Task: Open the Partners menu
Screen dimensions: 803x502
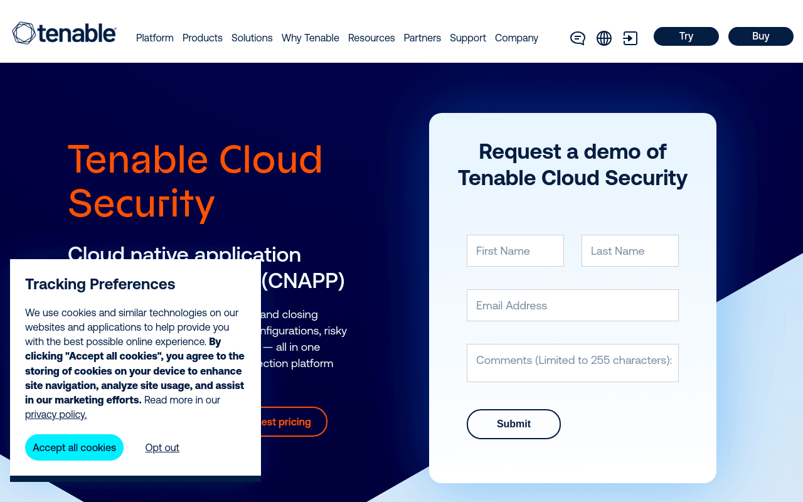Action: click(422, 38)
